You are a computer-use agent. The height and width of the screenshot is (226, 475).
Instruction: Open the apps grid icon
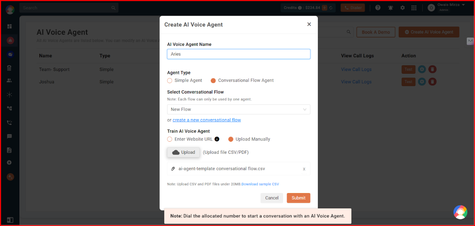(x=414, y=8)
